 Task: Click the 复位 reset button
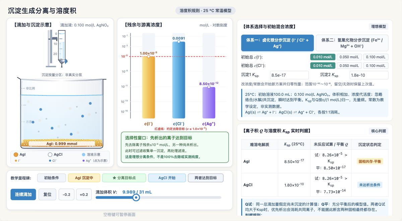(48, 194)
